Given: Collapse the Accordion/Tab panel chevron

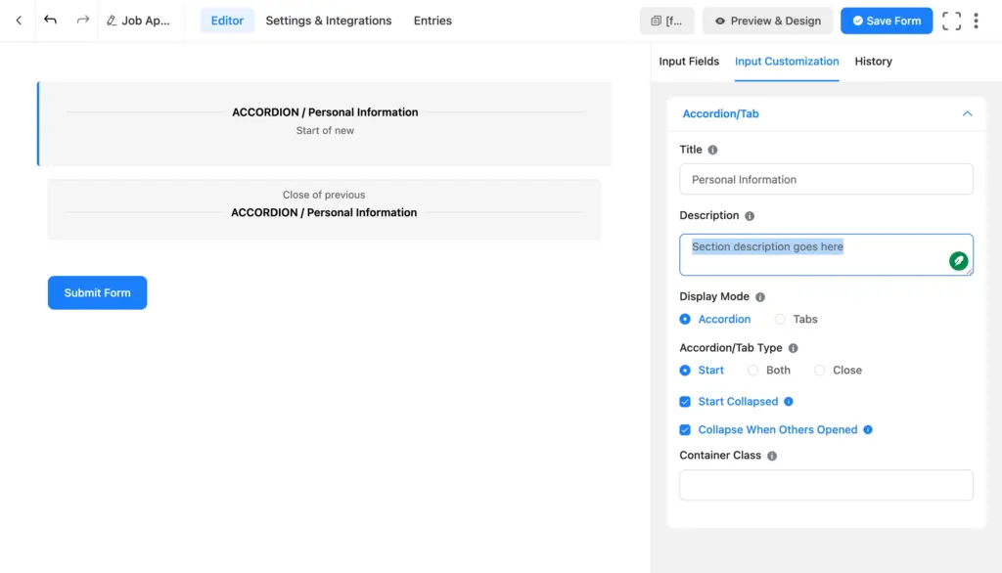Looking at the screenshot, I should coord(967,113).
